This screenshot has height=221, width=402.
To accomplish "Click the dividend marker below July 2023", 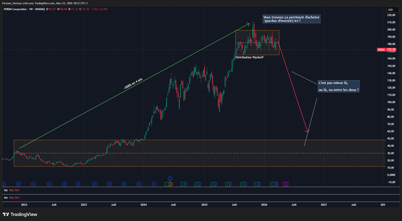I will tap(109, 184).
